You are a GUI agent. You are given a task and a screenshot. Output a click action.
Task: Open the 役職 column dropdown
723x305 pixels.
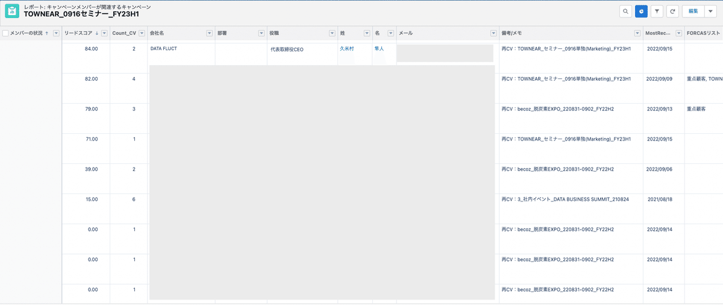point(332,33)
